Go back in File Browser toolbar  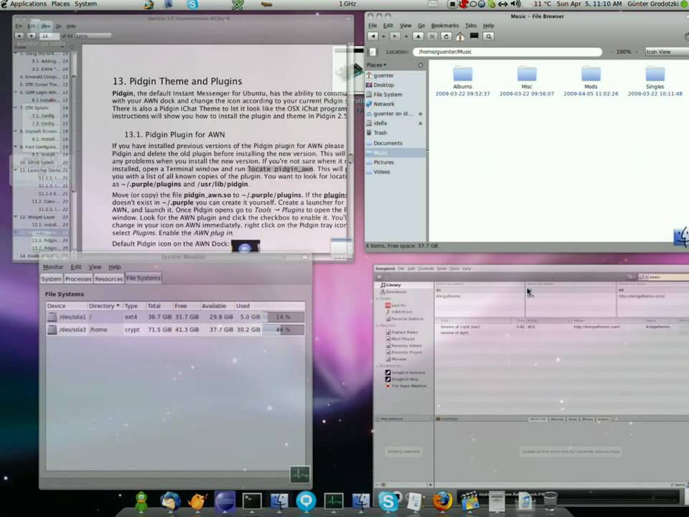click(373, 37)
